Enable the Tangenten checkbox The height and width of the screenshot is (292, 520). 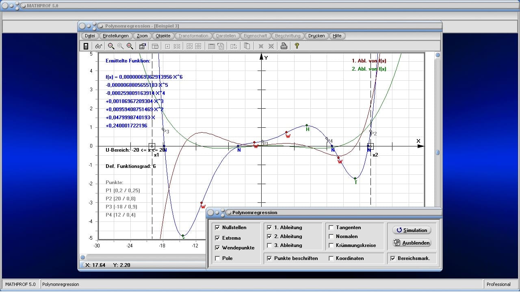331,228
